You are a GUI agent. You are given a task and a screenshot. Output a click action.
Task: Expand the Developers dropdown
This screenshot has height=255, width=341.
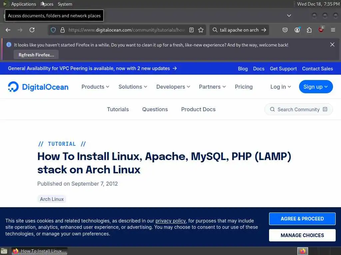point(173,87)
